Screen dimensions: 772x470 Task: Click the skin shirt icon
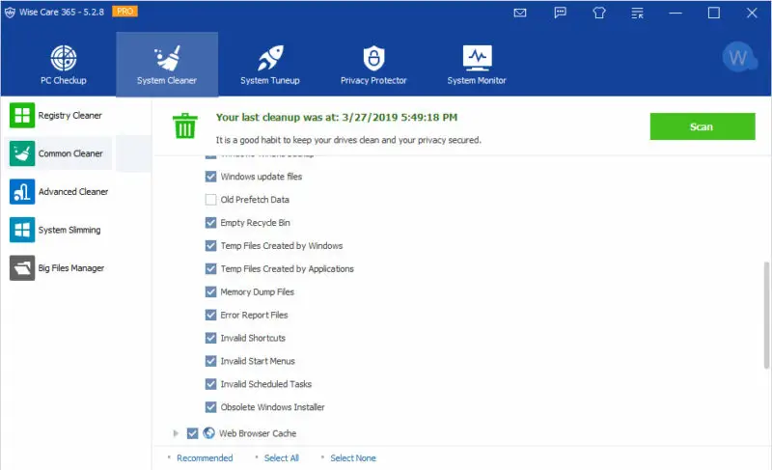[598, 13]
